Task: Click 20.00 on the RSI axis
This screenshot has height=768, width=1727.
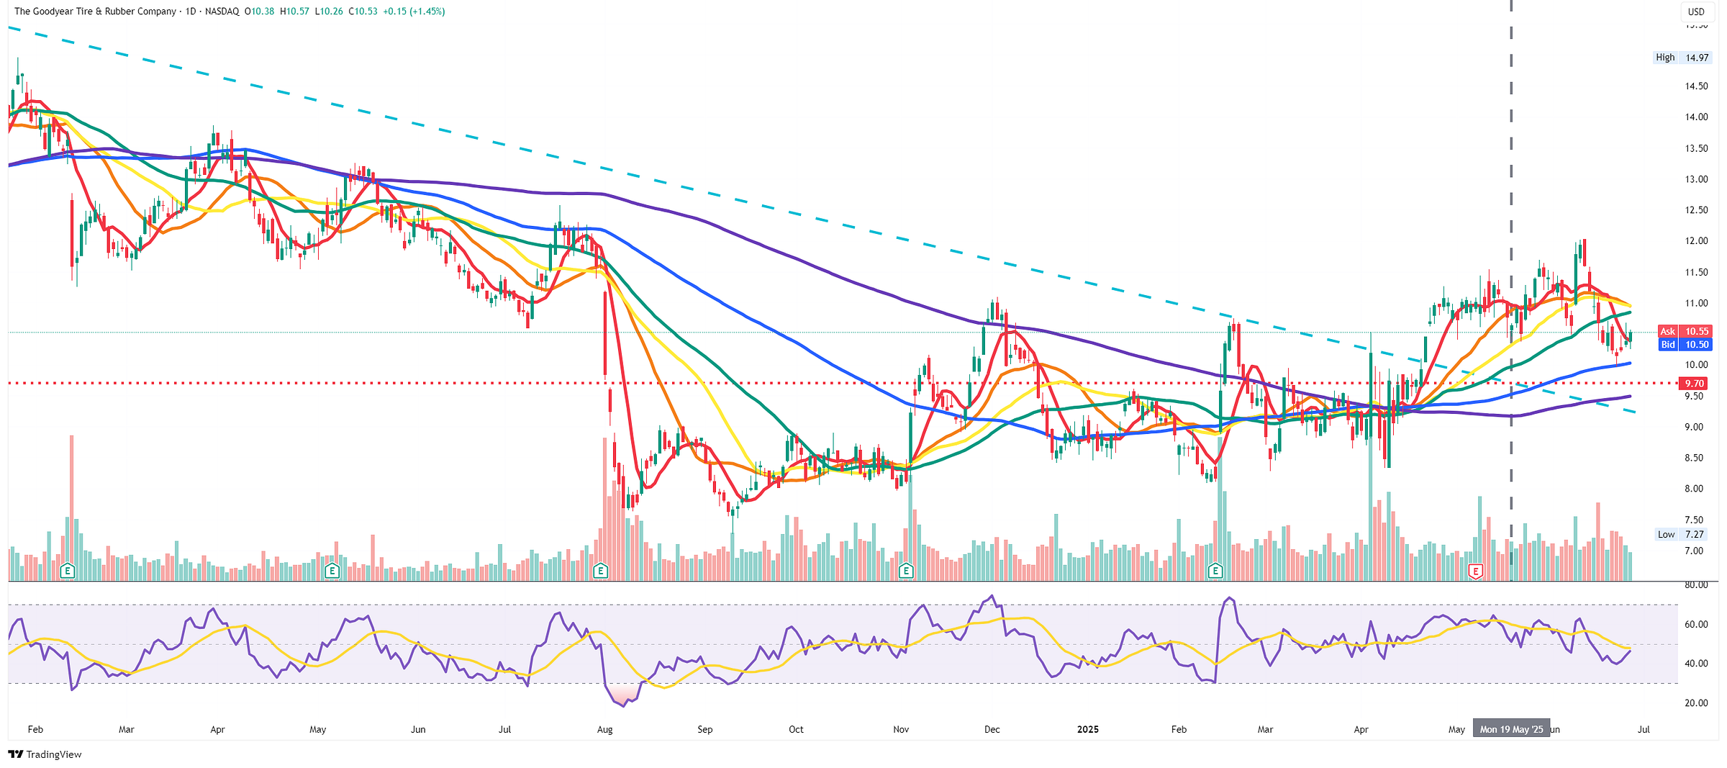Action: (1696, 703)
